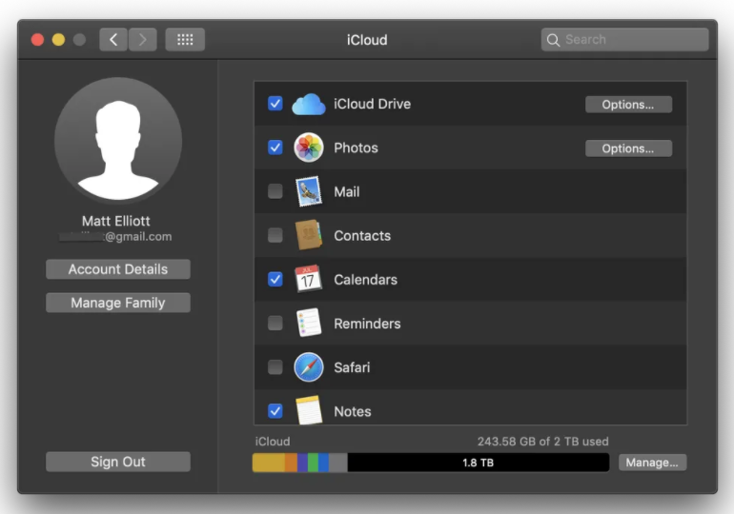Minimize window with yellow button
Screen dimensions: 734x514
pos(58,40)
